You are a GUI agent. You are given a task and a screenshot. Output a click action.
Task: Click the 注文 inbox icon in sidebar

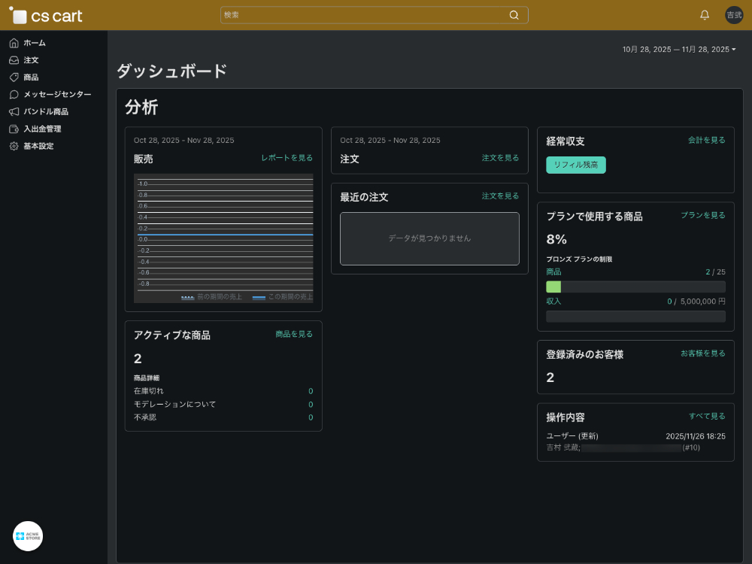pos(14,60)
